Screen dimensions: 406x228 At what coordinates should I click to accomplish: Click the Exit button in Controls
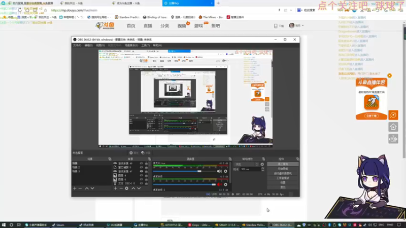(283, 187)
